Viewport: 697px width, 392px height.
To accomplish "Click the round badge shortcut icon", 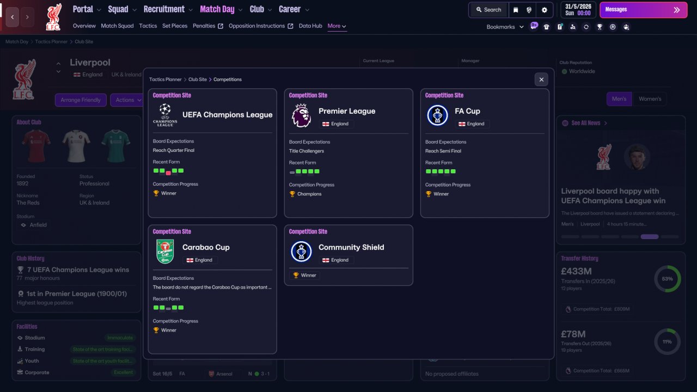I will [x=613, y=27].
